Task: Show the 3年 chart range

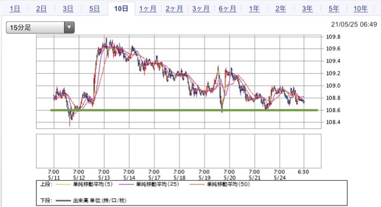Action: click(x=307, y=9)
